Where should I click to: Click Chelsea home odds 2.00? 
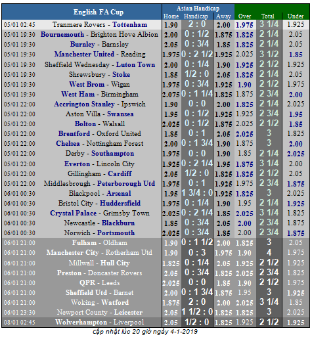coord(171,144)
